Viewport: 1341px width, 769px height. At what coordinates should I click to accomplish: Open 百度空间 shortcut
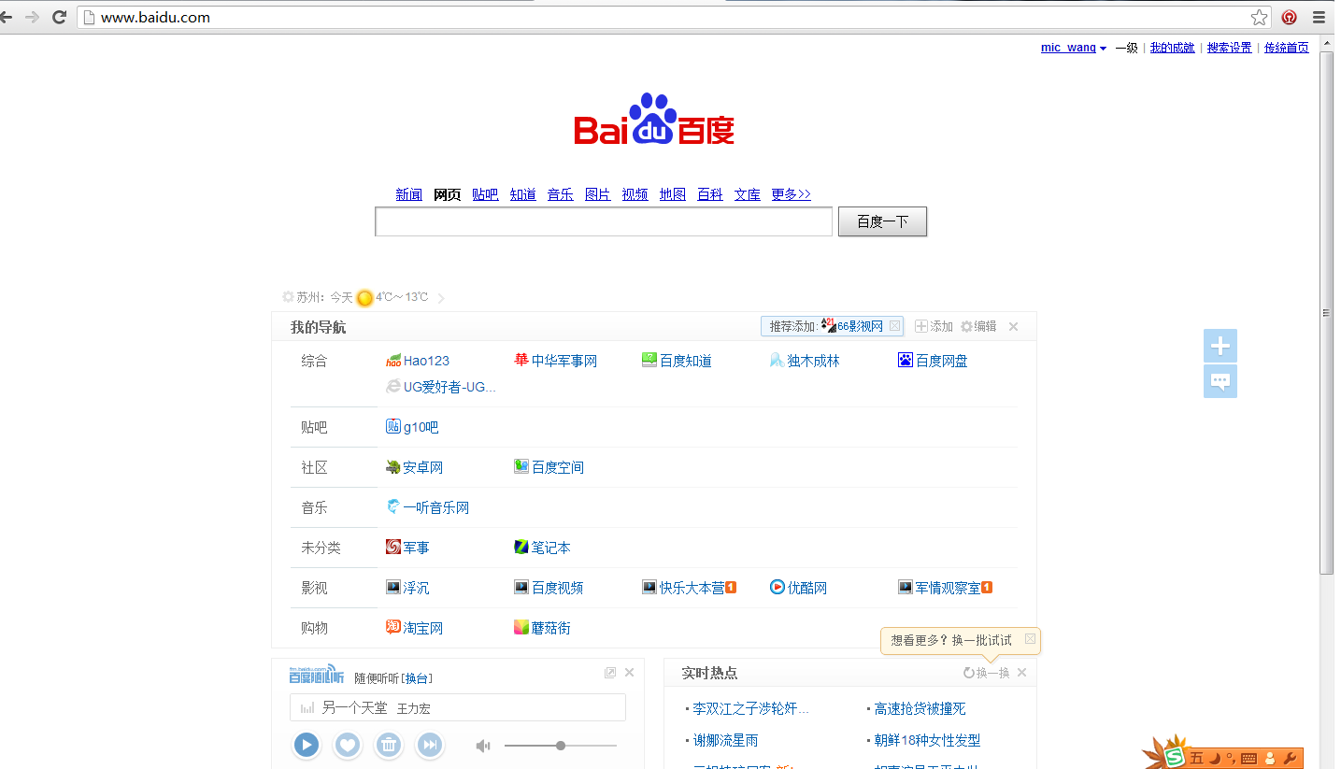tap(549, 467)
